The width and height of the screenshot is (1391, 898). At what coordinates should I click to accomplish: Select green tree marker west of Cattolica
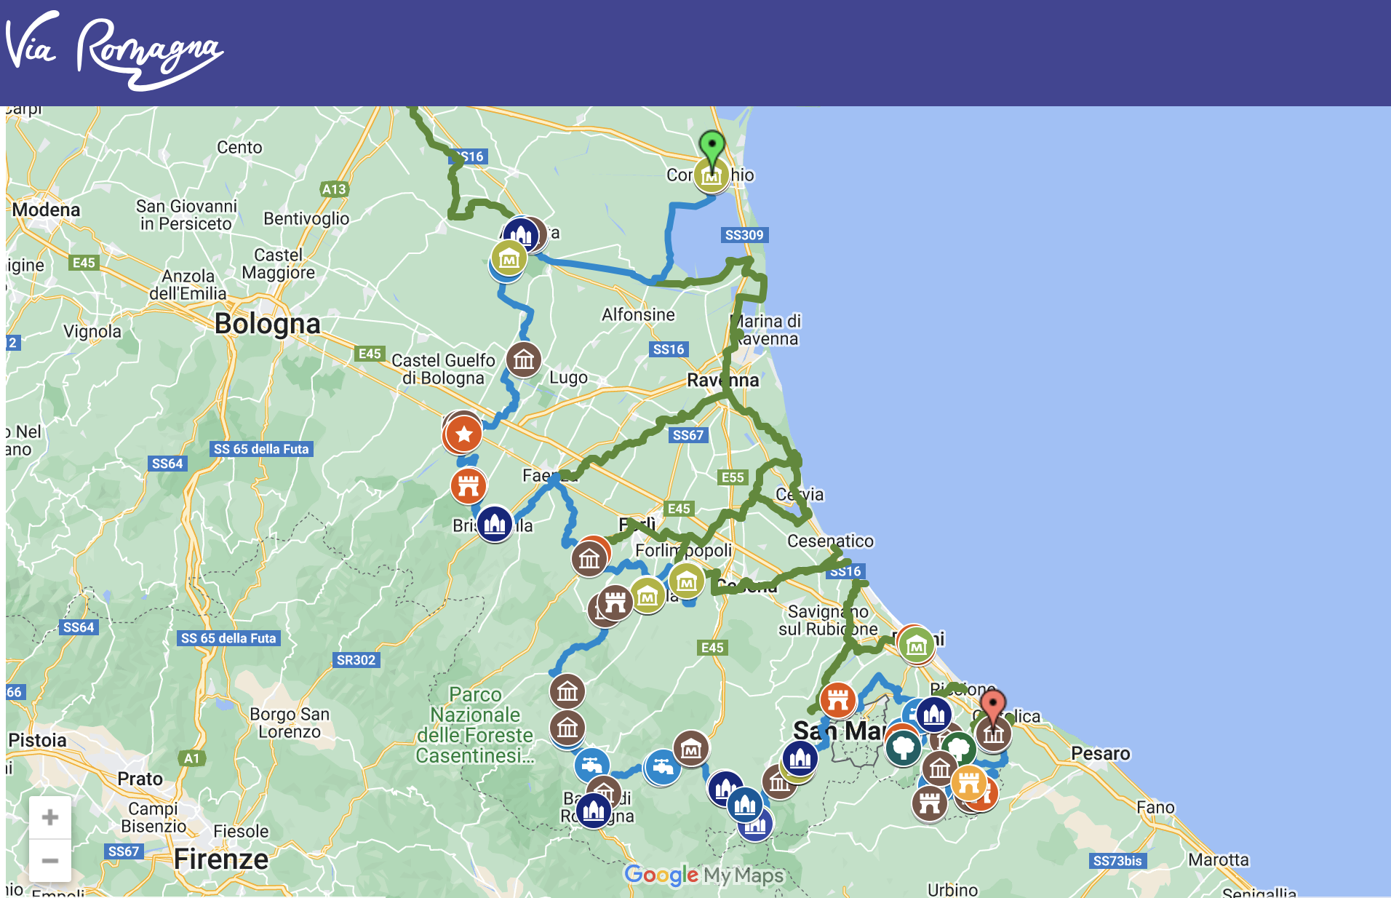point(958,747)
